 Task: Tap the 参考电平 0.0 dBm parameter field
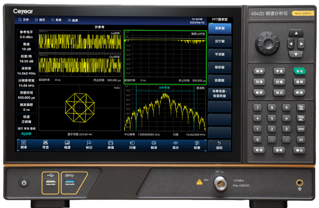click(27, 34)
